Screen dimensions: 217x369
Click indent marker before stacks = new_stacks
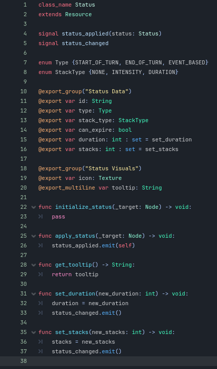(x=40, y=342)
